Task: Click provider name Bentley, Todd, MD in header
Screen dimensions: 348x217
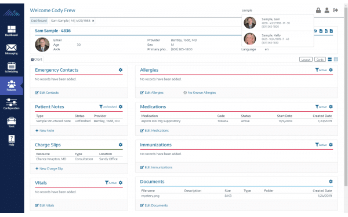Action: pyautogui.click(x=184, y=40)
